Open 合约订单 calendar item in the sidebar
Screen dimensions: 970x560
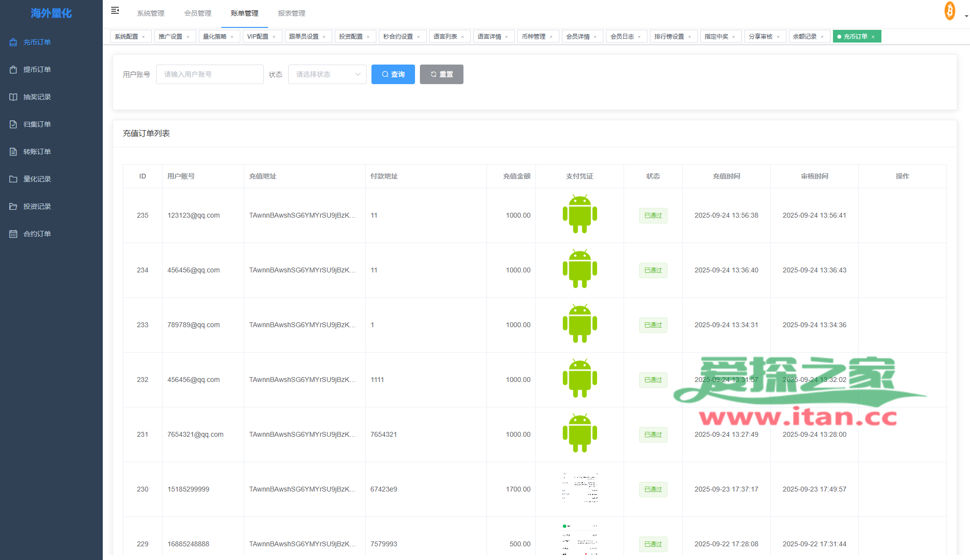click(x=37, y=234)
